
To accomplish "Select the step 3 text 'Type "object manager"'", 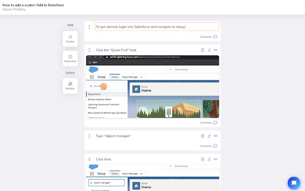I will (113, 136).
